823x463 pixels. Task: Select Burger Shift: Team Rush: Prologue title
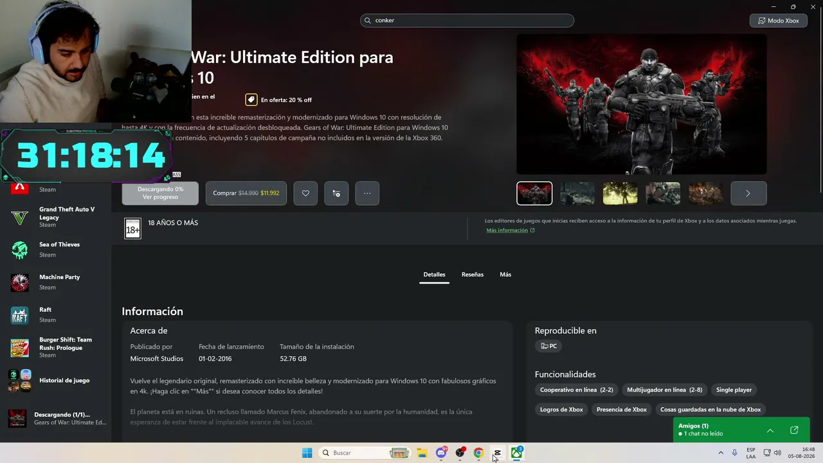point(66,343)
